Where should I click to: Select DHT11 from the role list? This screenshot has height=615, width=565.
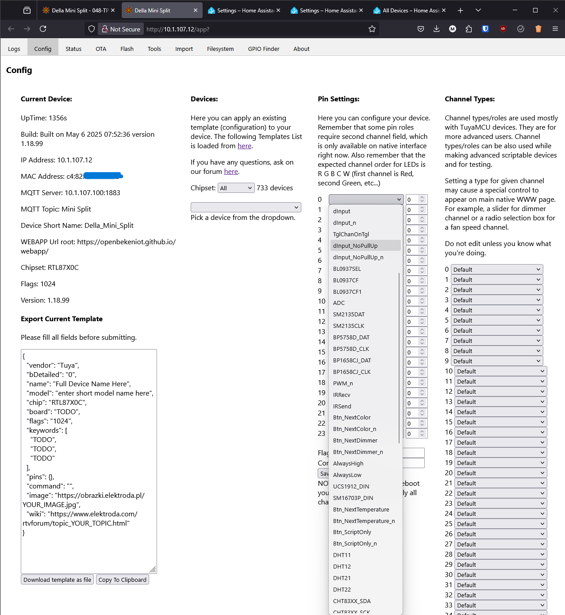[x=365, y=555]
